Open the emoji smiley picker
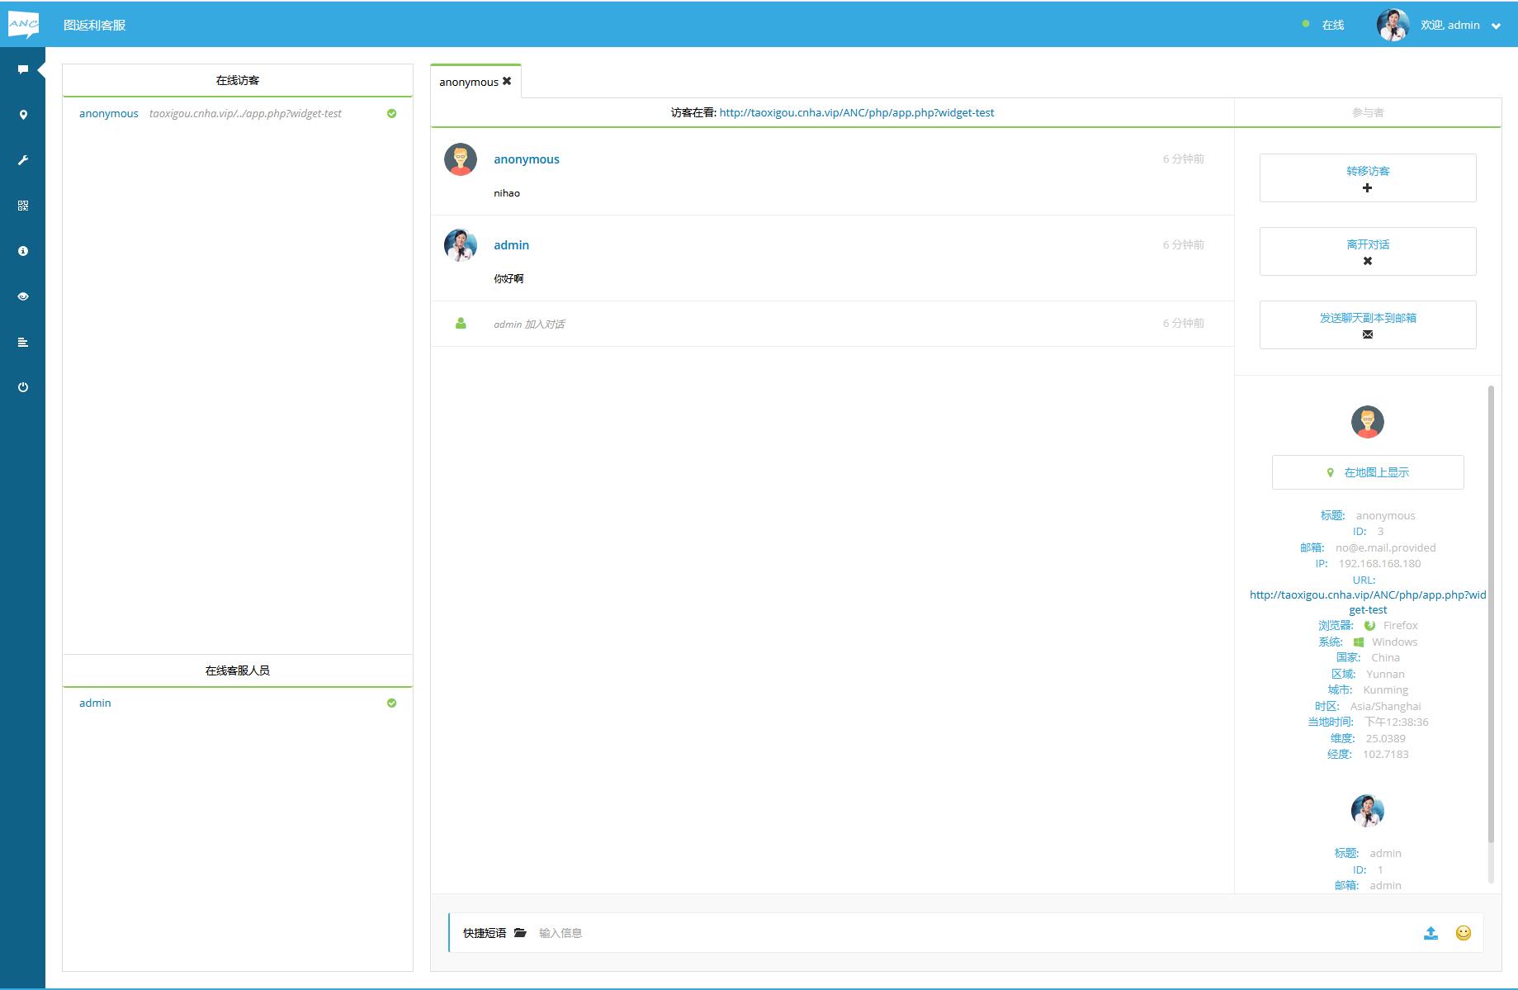 (x=1463, y=933)
